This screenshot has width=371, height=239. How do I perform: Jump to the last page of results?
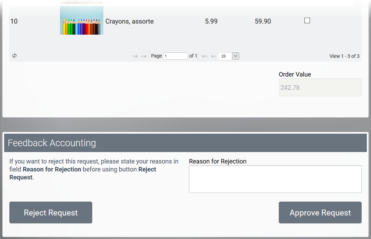click(213, 56)
